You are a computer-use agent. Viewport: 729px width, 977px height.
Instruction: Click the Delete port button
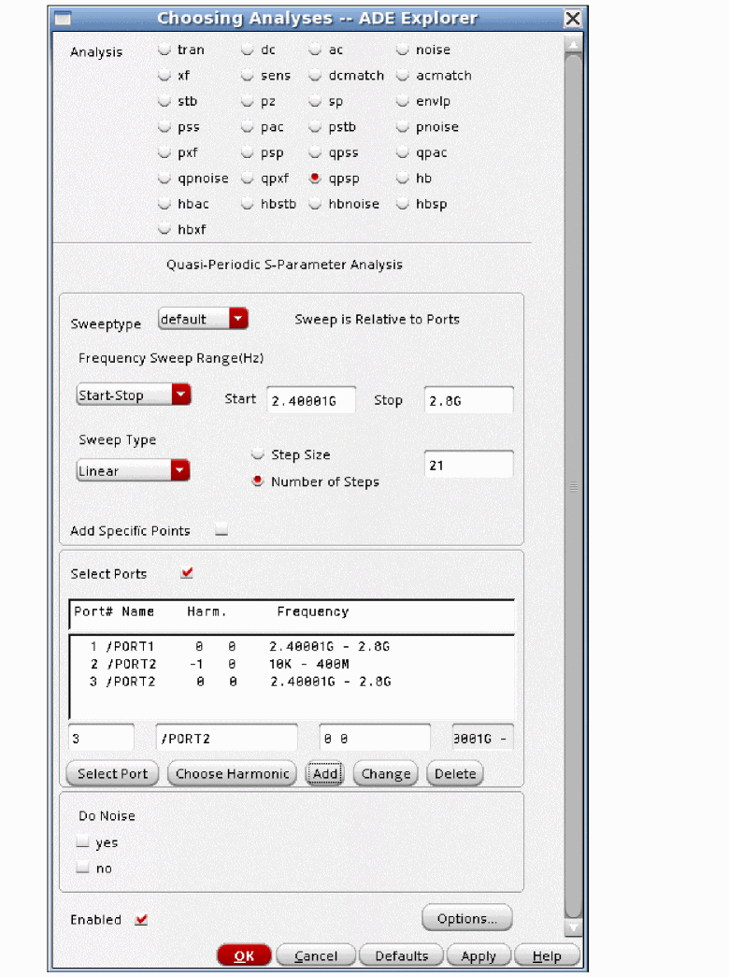point(455,774)
